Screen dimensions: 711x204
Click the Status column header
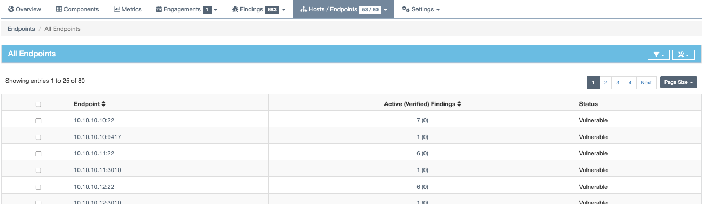pyautogui.click(x=588, y=103)
